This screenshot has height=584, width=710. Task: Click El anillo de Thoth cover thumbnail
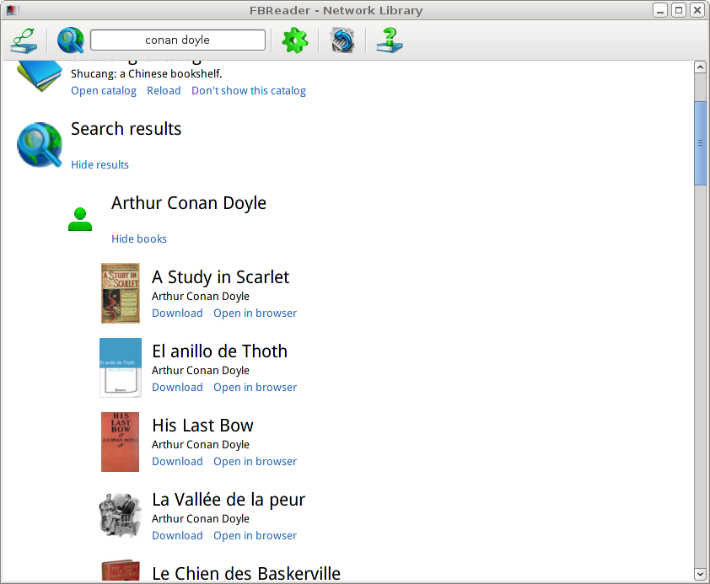(121, 367)
